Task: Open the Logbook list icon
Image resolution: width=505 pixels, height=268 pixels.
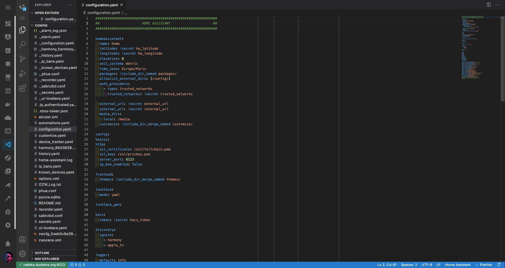Action: coord(8,91)
